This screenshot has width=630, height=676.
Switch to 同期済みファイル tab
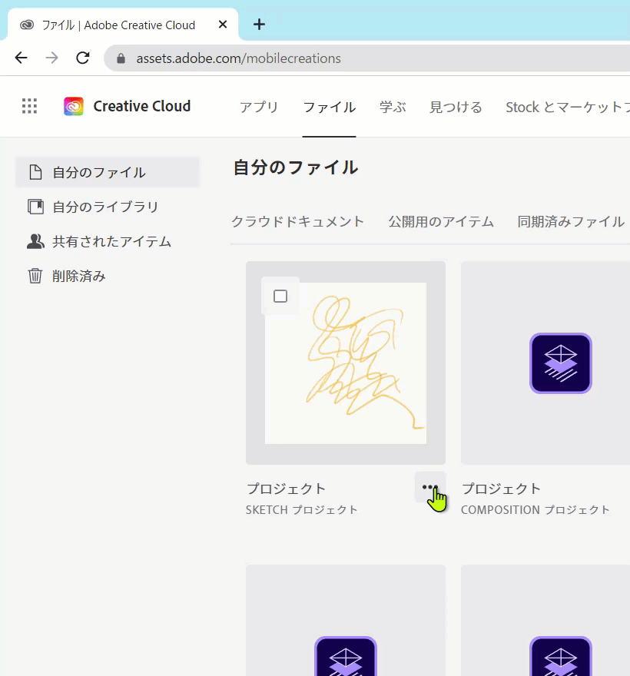click(x=571, y=221)
